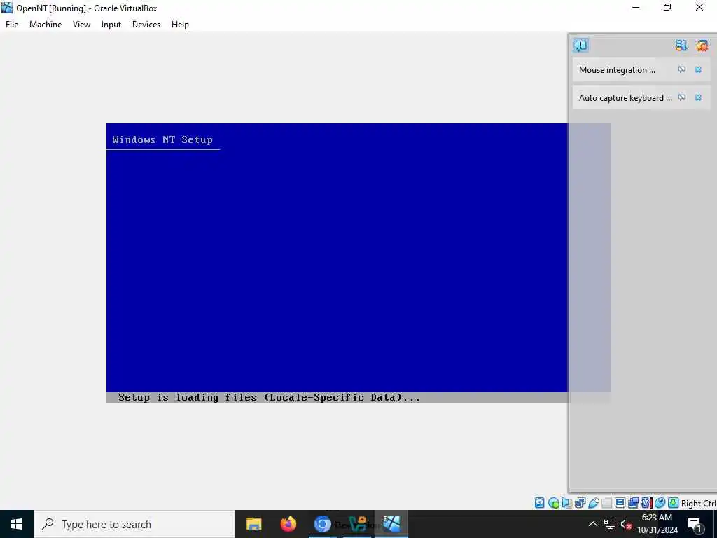This screenshot has height=538, width=717.
Task: Click the recording status indicator
Action: coord(633,503)
